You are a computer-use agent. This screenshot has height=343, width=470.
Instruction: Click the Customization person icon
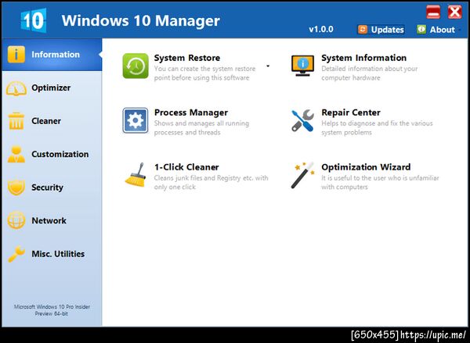click(x=16, y=154)
